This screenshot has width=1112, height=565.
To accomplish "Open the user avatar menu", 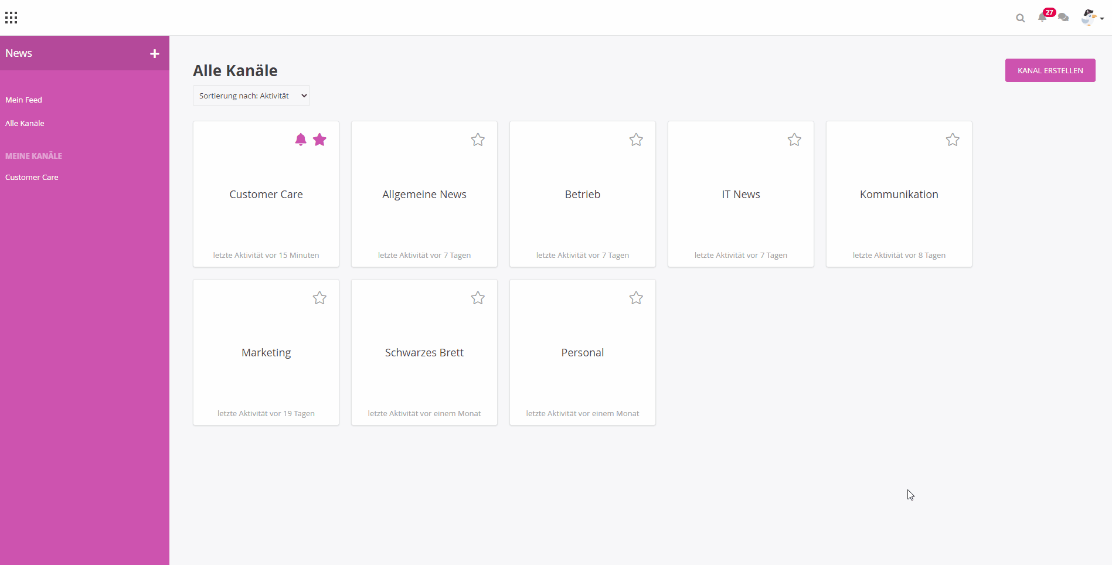I will point(1092,18).
